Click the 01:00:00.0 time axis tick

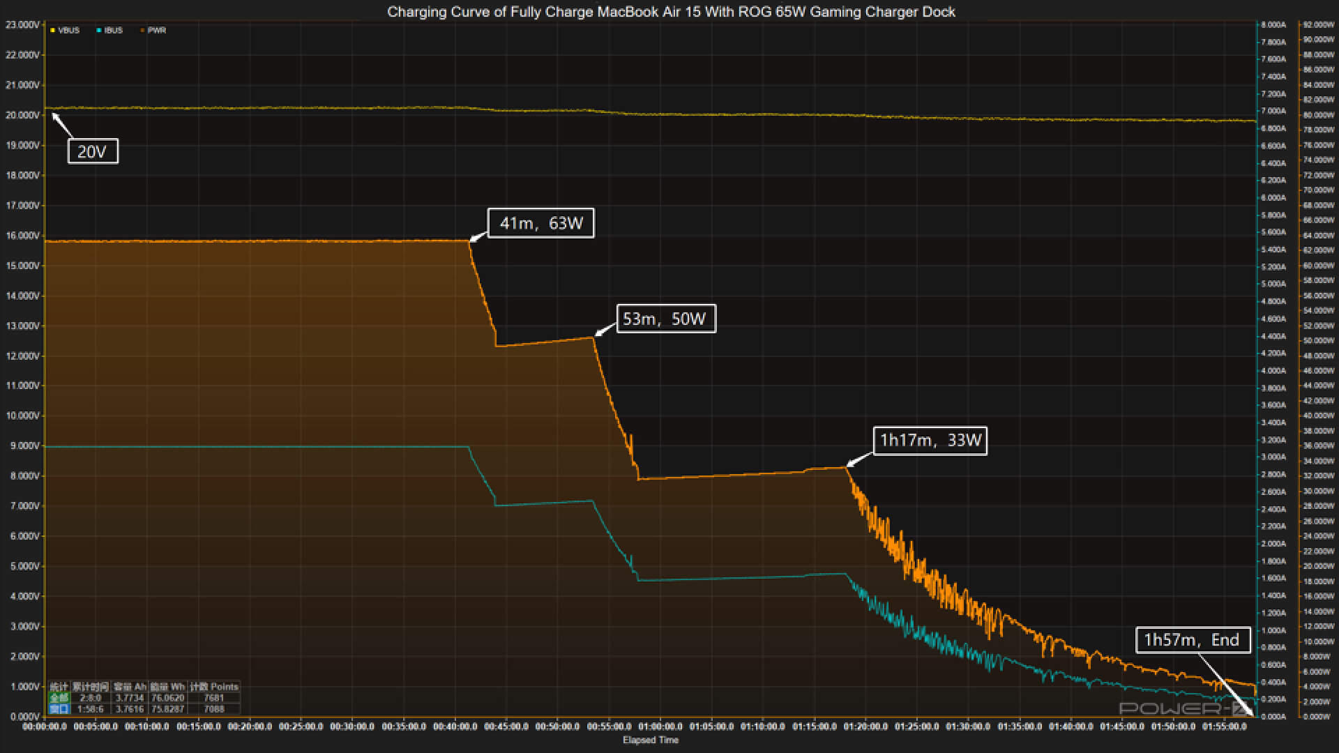tap(660, 727)
